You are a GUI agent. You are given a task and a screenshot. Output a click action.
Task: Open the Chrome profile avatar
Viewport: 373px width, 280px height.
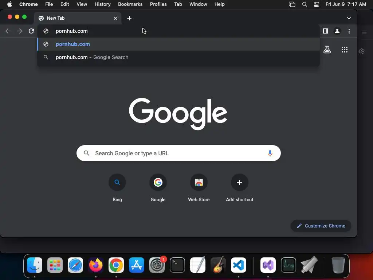click(x=337, y=31)
